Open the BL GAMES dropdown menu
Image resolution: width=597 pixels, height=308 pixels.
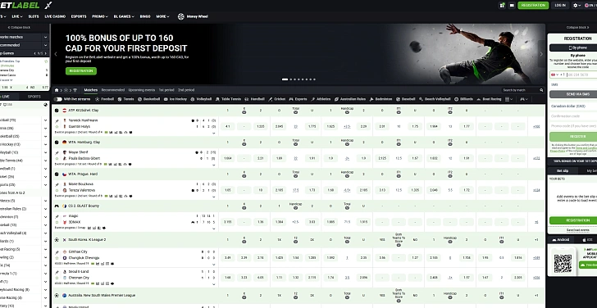coord(124,16)
